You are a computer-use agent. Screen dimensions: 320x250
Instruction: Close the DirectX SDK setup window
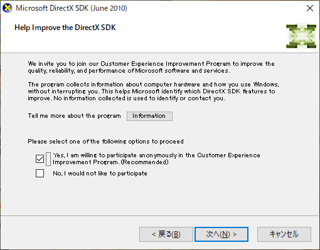click(x=310, y=8)
